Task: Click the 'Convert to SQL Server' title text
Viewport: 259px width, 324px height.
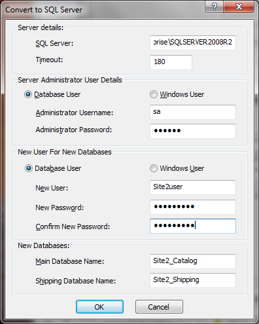Action: pyautogui.click(x=44, y=10)
